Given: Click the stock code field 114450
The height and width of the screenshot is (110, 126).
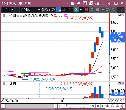Looking at the screenshot, I should 29,10.
